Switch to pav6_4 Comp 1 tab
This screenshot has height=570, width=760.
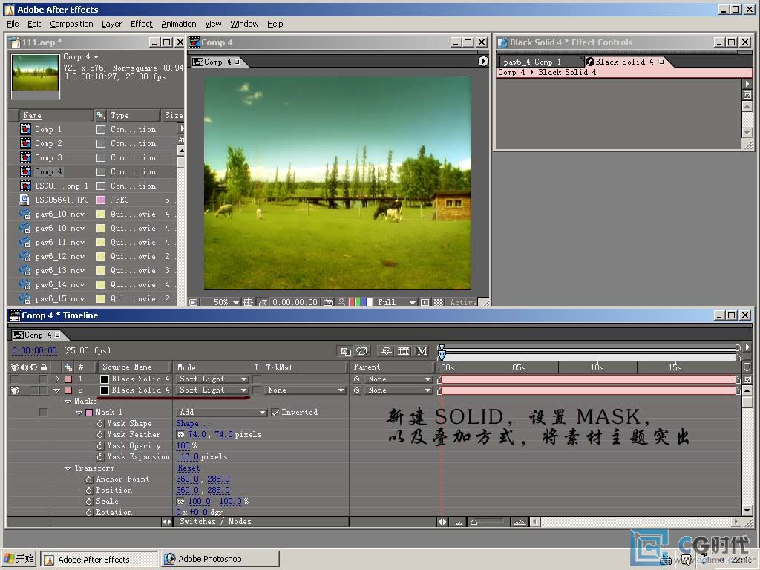point(531,62)
